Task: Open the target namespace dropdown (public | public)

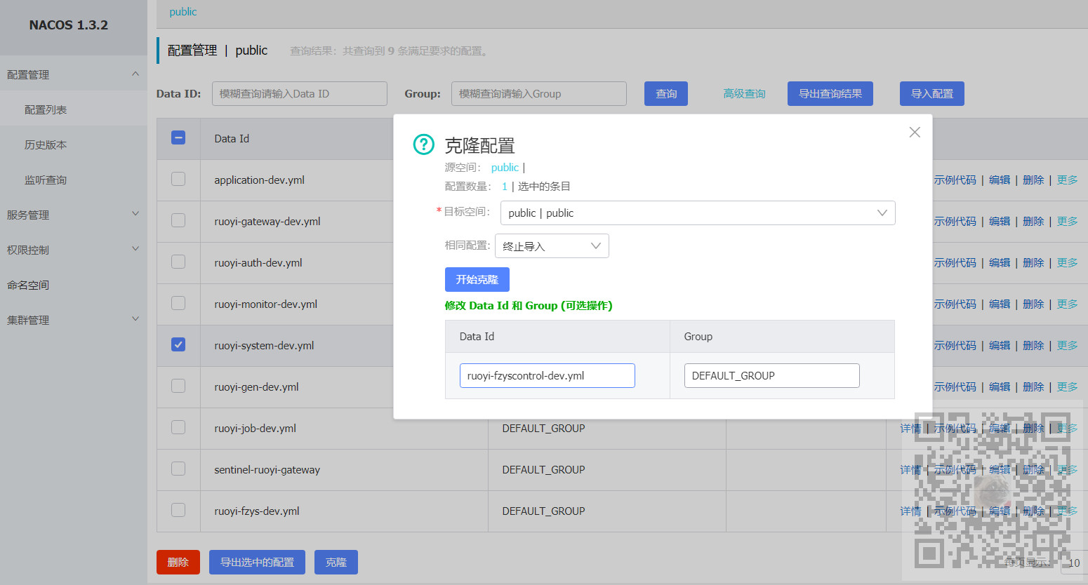Action: [x=698, y=213]
